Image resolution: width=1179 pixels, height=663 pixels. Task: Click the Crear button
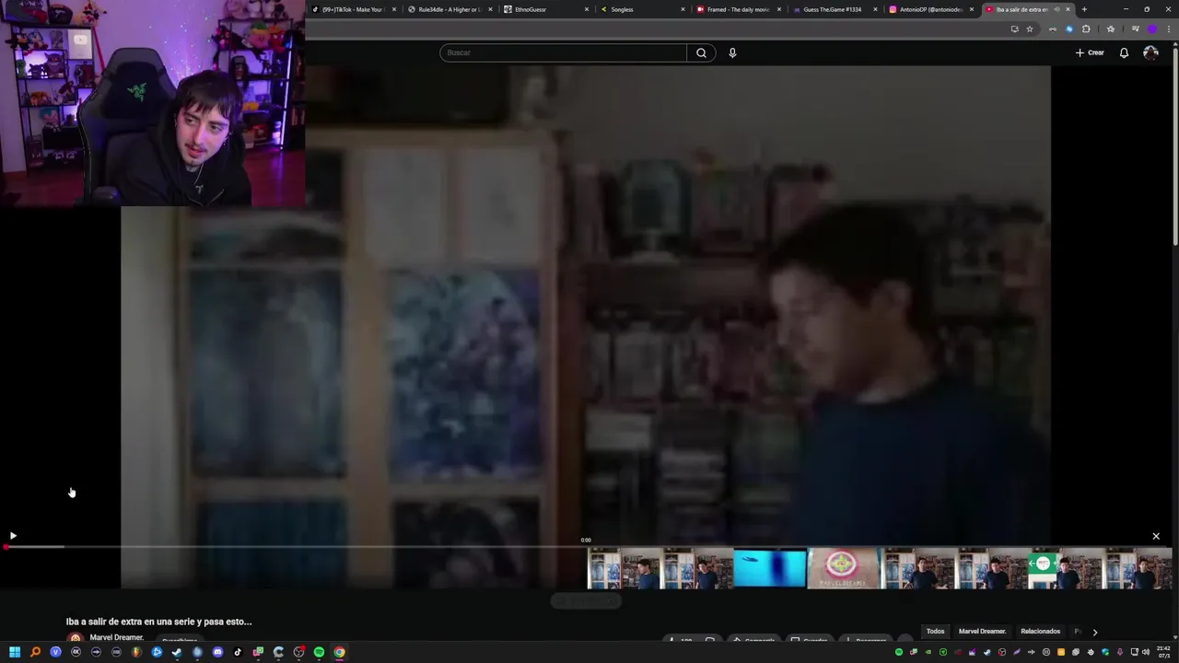coord(1090,52)
